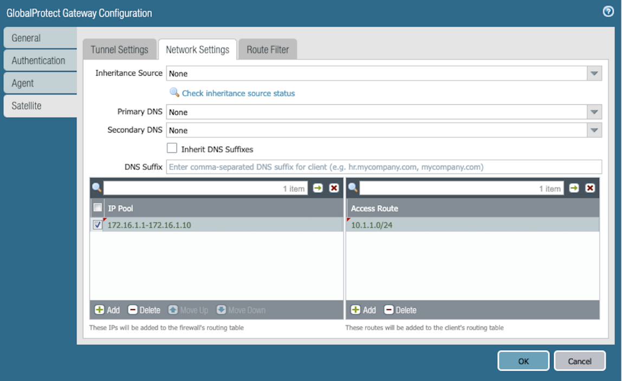Viewport: 622px width, 381px height.
Task: Click the Inheritance Source None field
Action: 377,73
